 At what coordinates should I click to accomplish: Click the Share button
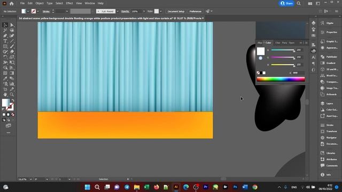pyautogui.click(x=286, y=3)
